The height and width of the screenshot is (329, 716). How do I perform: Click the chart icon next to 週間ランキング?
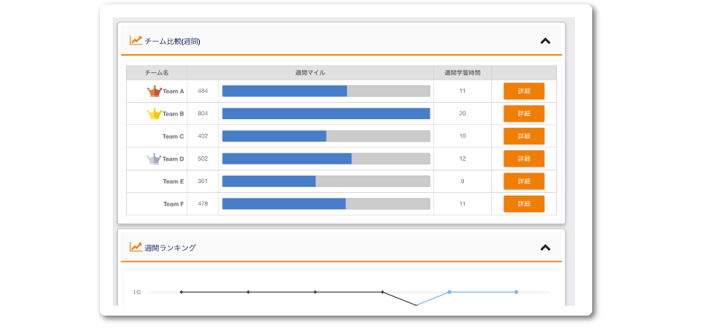point(136,247)
